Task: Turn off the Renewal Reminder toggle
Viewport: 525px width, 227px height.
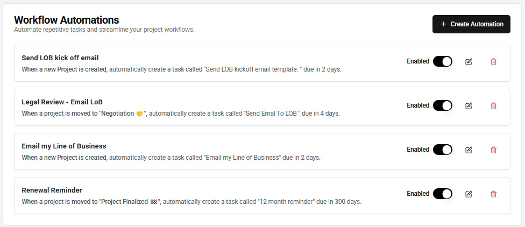Action: coord(443,194)
